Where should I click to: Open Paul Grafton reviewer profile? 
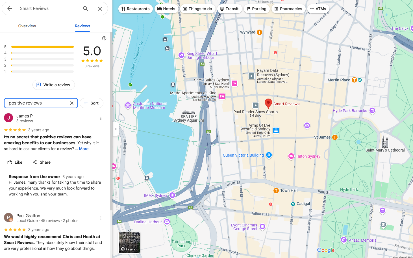click(28, 216)
